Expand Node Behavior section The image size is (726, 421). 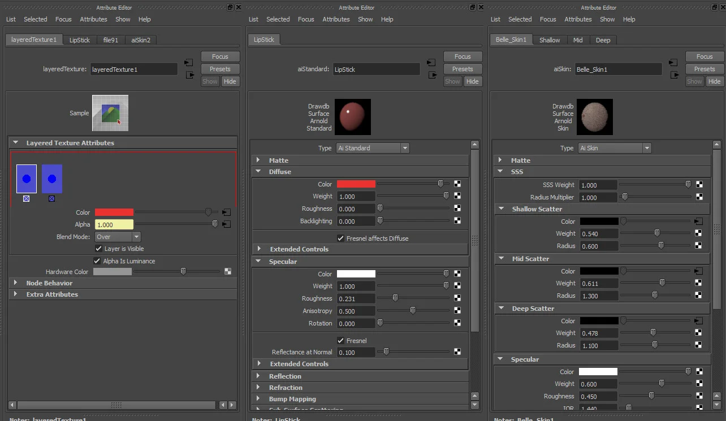pos(15,283)
